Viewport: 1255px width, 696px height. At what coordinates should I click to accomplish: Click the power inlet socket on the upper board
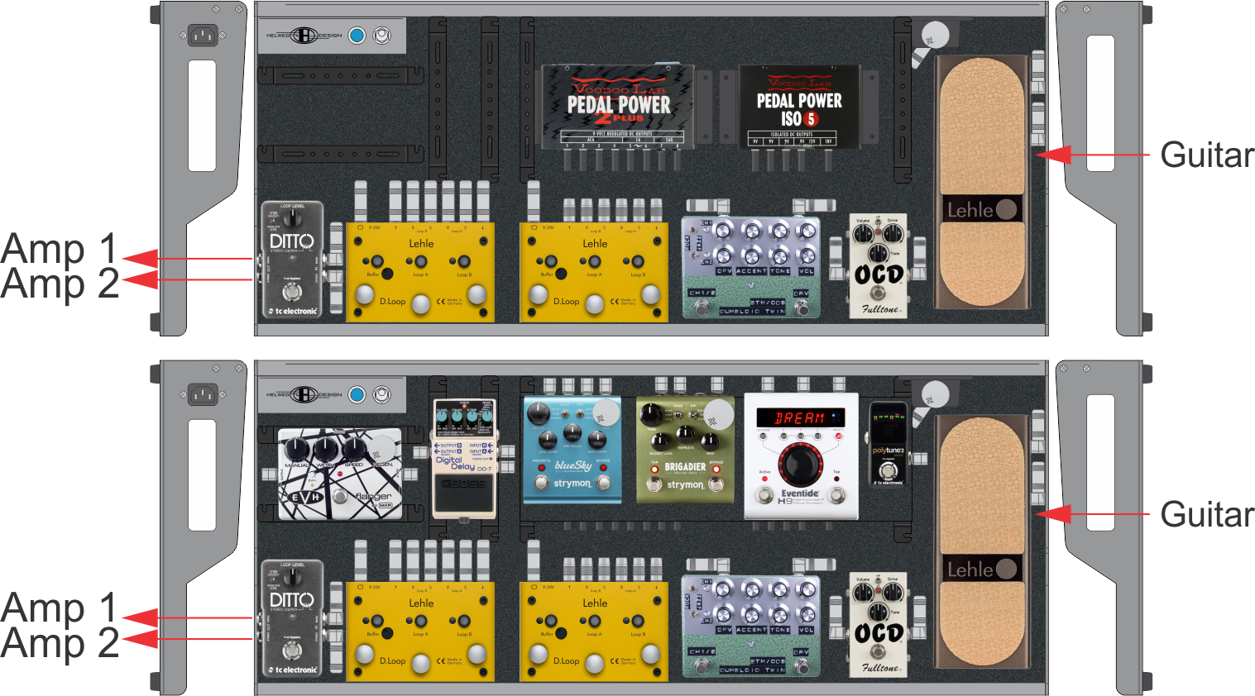203,36
